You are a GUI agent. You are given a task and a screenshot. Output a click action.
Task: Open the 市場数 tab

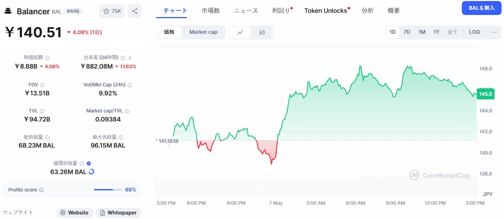click(211, 10)
